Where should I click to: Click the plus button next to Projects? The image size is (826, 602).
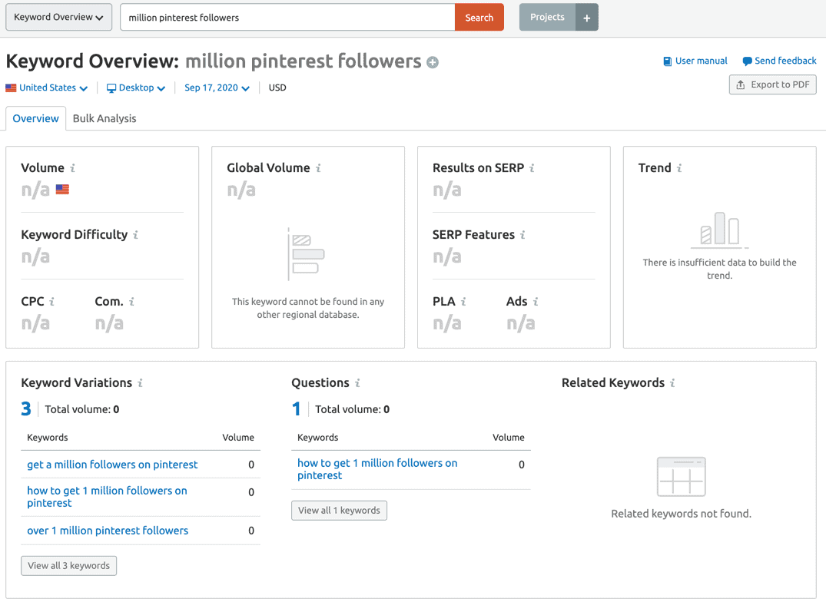[x=587, y=18]
